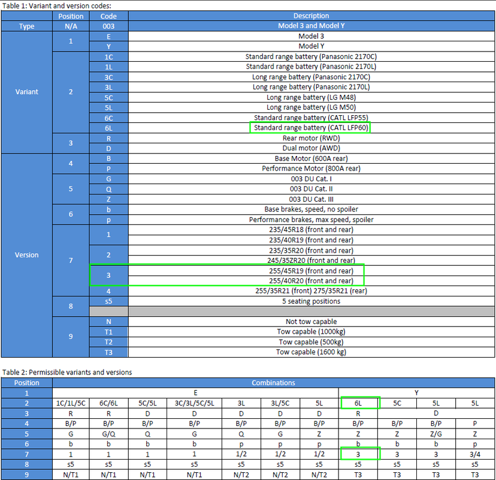Click Table 2 cell 'G/Q'
Viewport: 496px width, 480px height.
[108, 434]
